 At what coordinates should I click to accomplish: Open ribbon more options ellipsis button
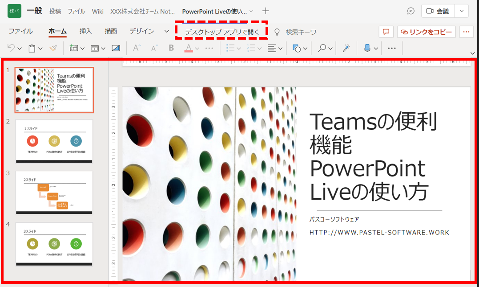coord(466,32)
